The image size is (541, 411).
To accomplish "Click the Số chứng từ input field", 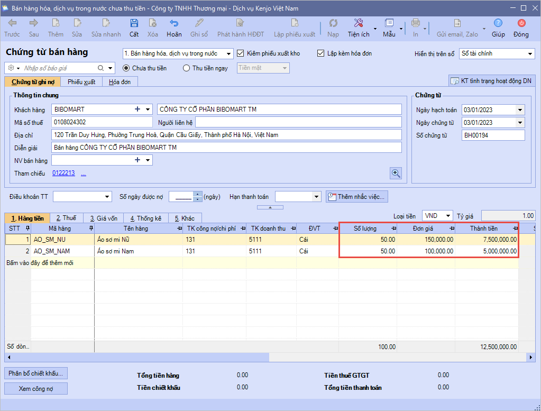I will pos(493,135).
